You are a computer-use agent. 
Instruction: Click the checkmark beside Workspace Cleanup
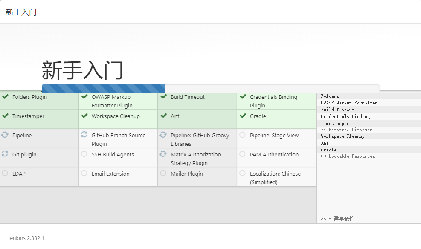coord(84,116)
